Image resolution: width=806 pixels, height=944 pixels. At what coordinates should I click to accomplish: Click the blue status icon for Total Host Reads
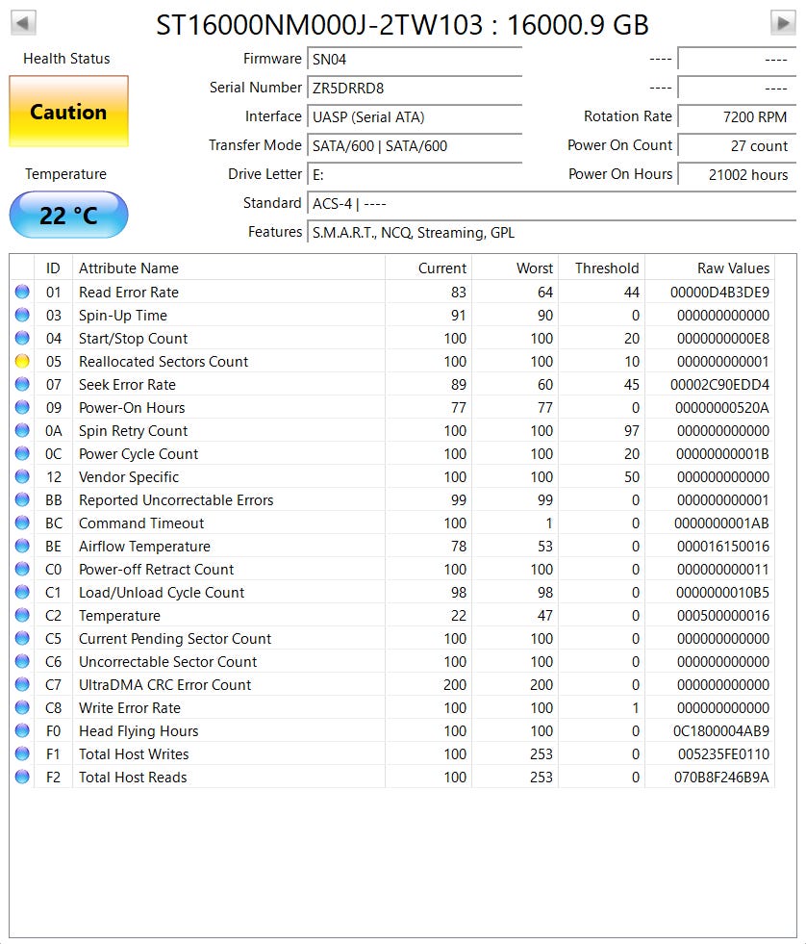pos(22,778)
